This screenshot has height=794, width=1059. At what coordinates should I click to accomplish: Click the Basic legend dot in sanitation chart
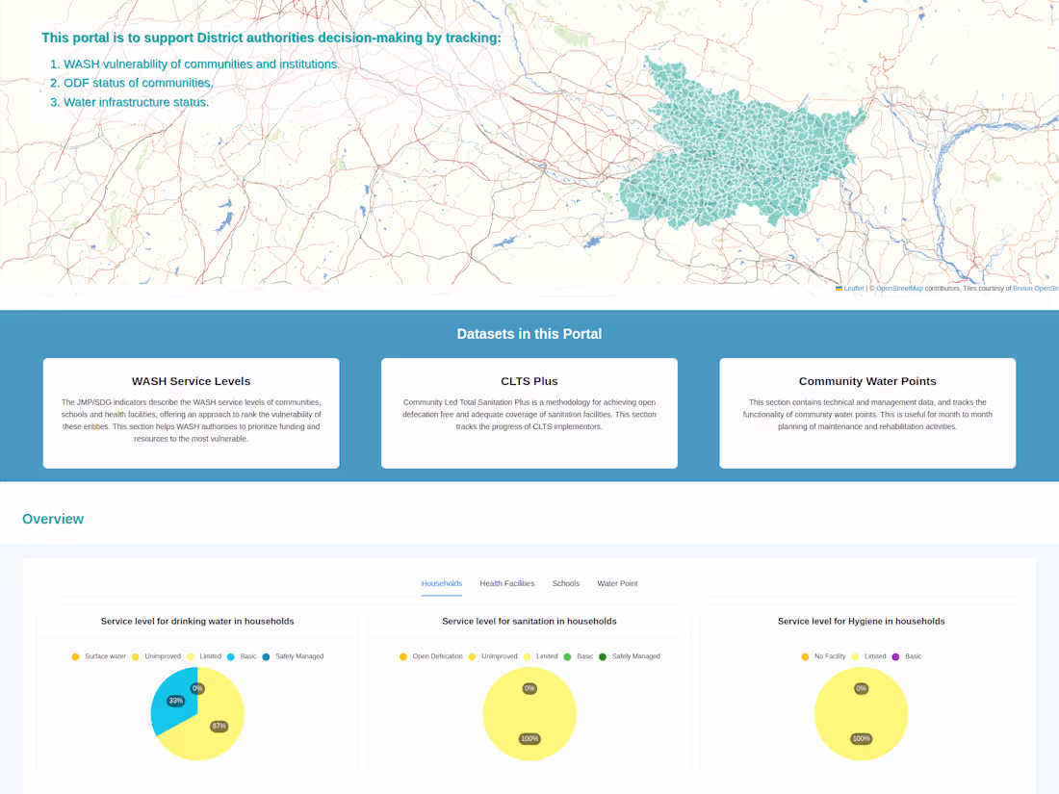pyautogui.click(x=567, y=657)
